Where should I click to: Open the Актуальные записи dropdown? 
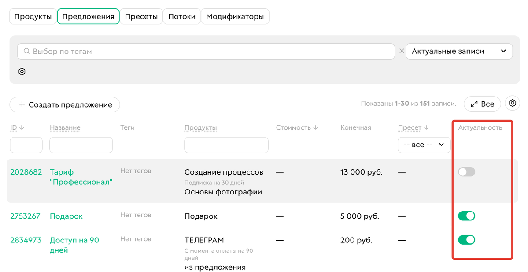(x=459, y=51)
